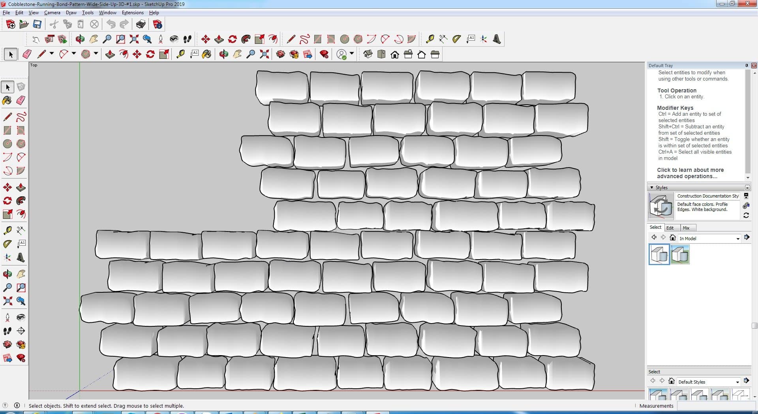Switch to the Edit tab in Styles
This screenshot has width=758, height=414.
(x=670, y=228)
